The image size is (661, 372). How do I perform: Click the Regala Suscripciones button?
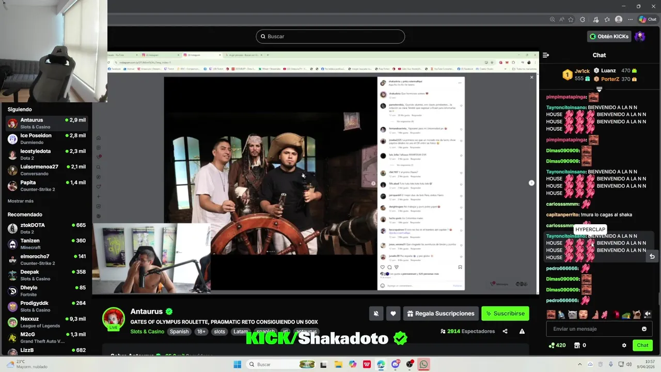(440, 313)
